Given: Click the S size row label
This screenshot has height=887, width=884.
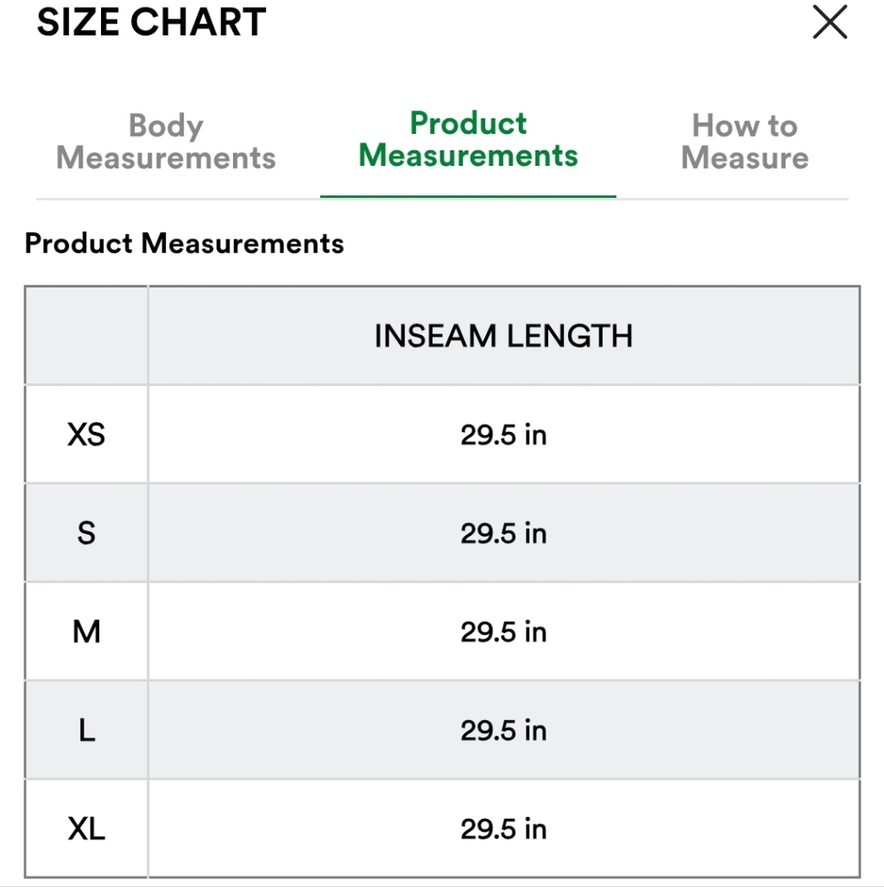Looking at the screenshot, I should pyautogui.click(x=86, y=533).
